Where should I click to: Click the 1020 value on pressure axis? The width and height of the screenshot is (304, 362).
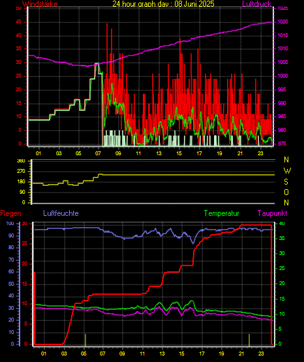(x=282, y=22)
